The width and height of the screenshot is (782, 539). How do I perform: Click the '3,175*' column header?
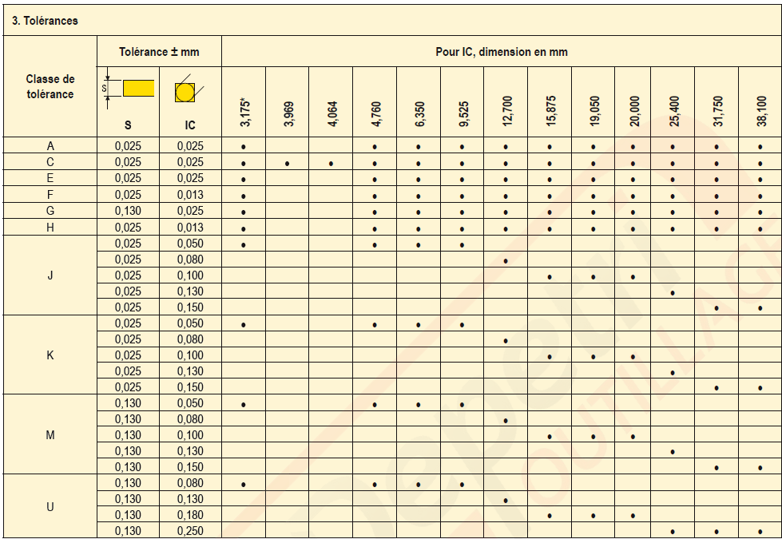(245, 113)
